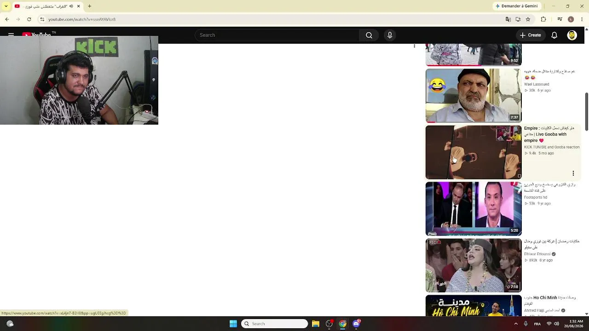
Task: Open more options for the Empire Live Gooba video
Action: click(x=573, y=173)
